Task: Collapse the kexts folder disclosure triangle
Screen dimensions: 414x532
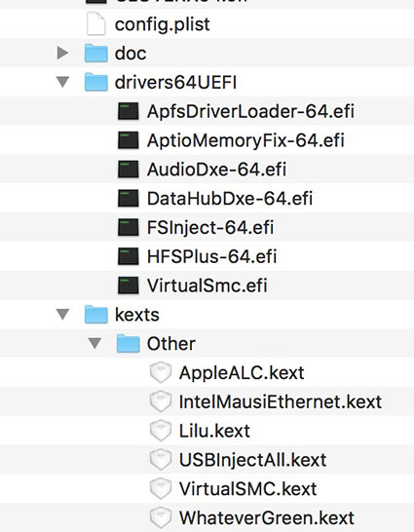Action: 62,314
